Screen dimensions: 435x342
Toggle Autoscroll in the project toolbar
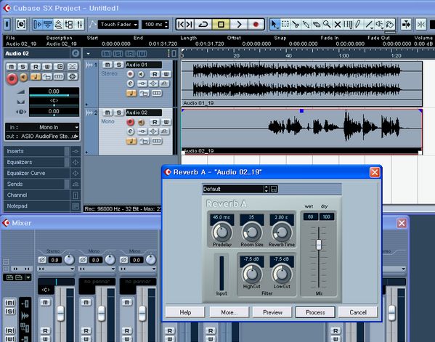click(x=406, y=25)
